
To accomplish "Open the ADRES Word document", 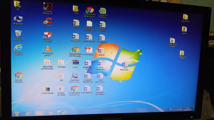I will click(76, 24).
